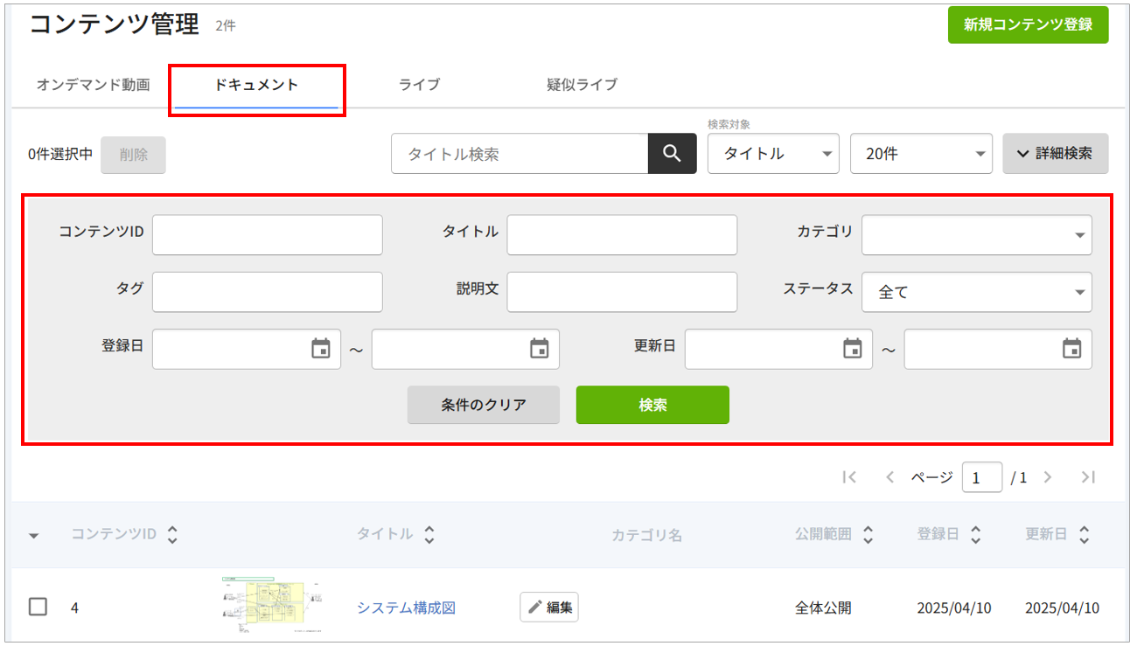Click the page number input box
The width and height of the screenshot is (1137, 646).
pos(981,477)
